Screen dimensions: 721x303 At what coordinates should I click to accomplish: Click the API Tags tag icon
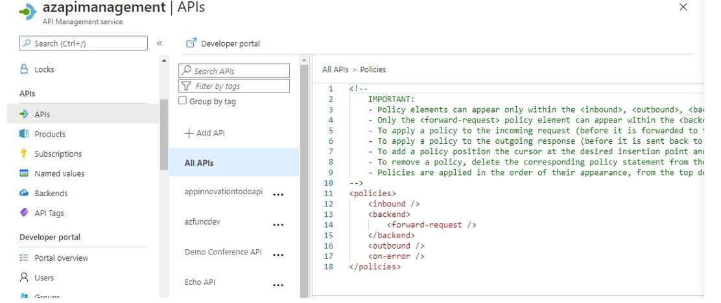(x=24, y=212)
